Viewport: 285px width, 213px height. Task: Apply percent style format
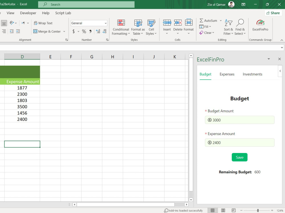pos(84,31)
